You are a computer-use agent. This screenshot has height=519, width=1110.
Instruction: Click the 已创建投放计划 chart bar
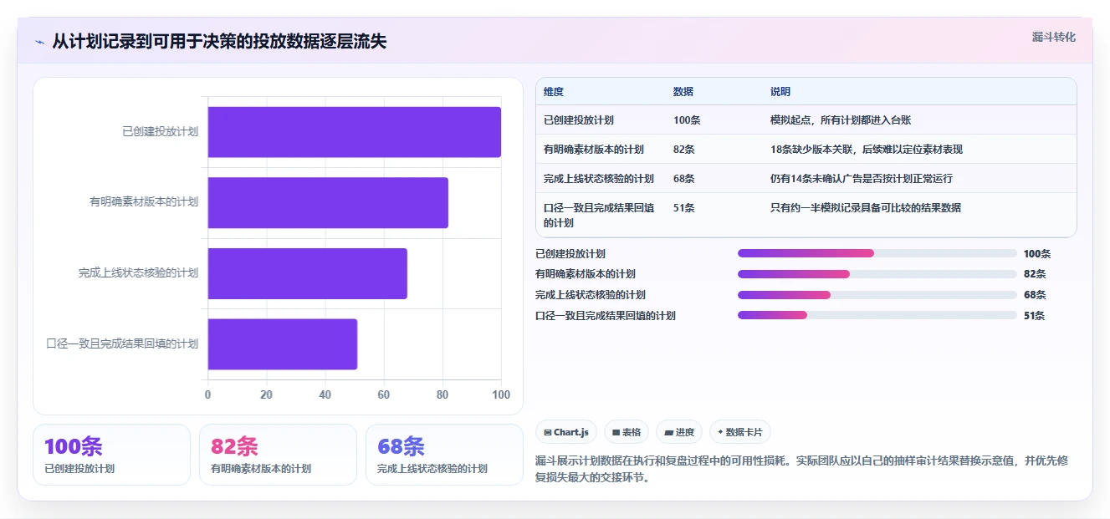tap(354, 132)
